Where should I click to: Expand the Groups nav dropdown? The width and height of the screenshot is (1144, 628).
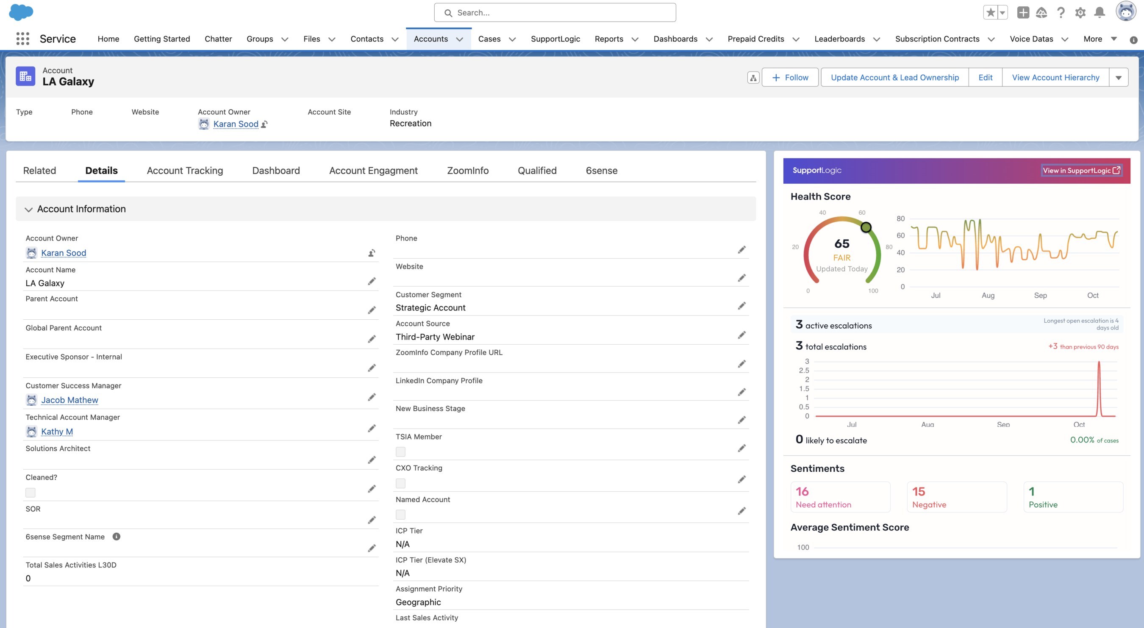285,39
